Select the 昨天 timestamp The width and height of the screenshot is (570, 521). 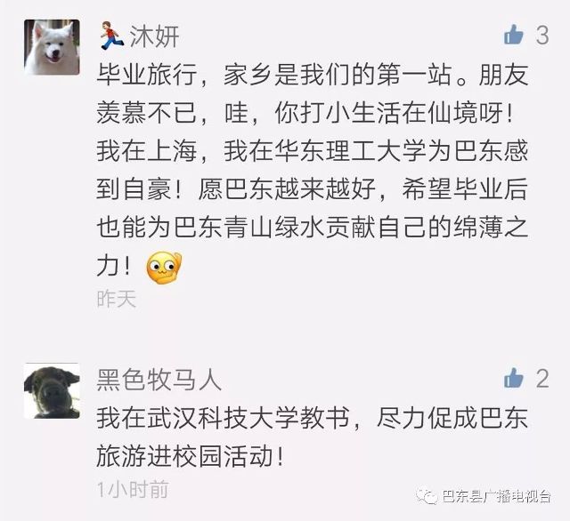(117, 300)
